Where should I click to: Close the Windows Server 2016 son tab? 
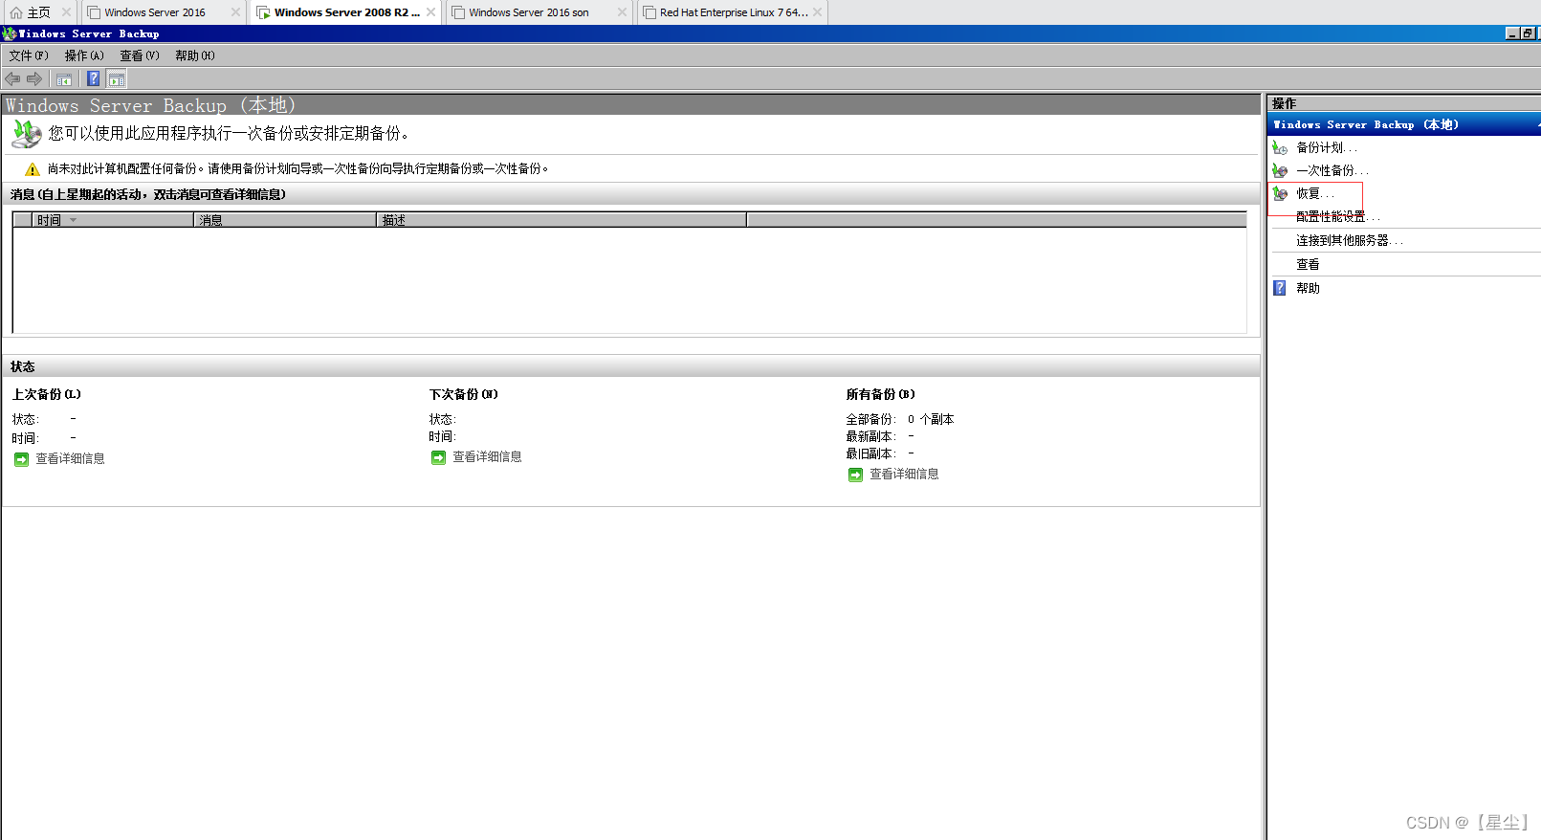click(x=623, y=12)
